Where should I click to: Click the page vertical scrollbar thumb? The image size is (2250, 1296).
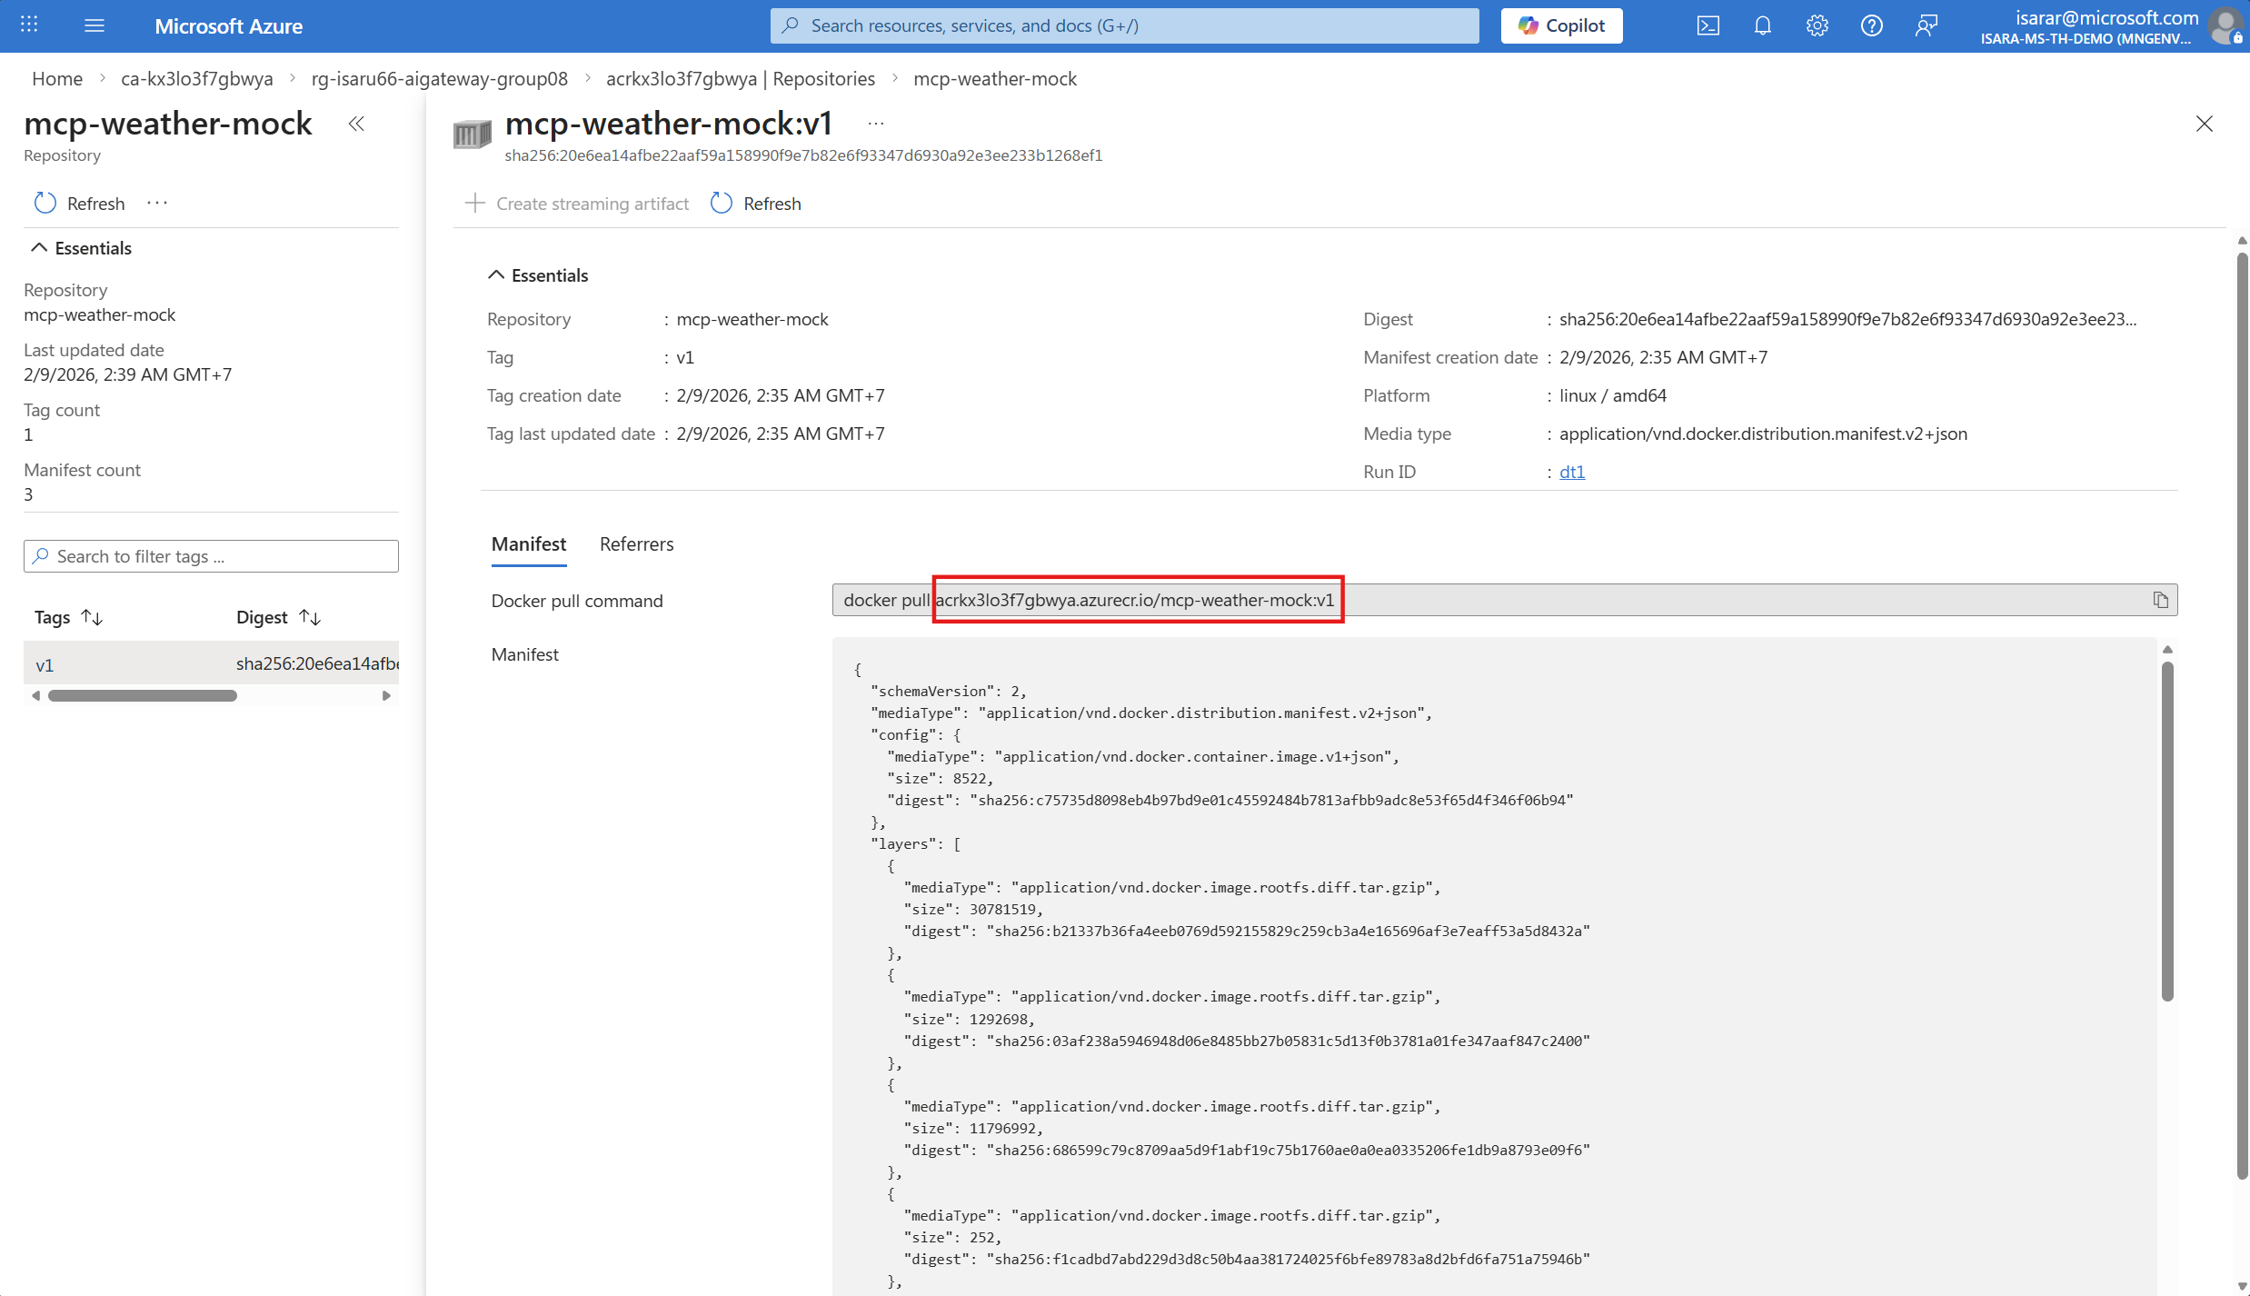coord(2242,715)
